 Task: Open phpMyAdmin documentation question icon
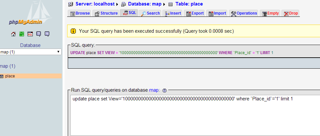[39, 34]
